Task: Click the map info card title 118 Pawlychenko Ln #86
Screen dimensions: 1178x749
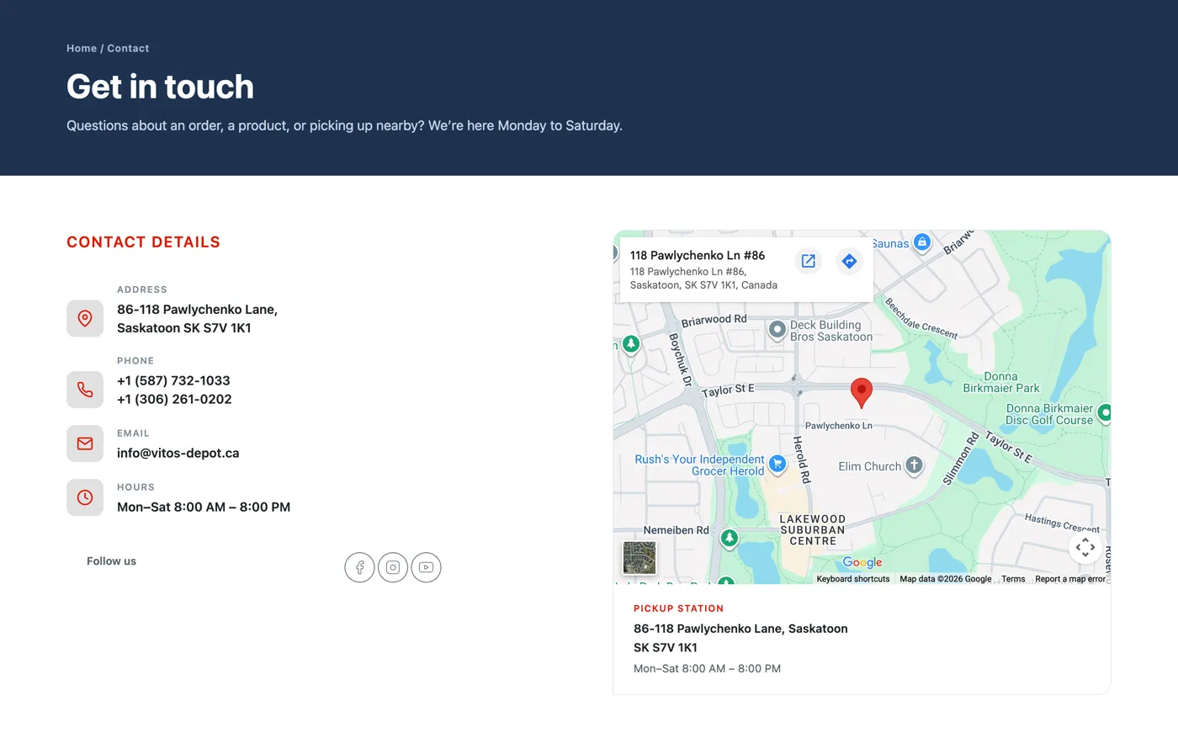Action: pyautogui.click(x=698, y=255)
